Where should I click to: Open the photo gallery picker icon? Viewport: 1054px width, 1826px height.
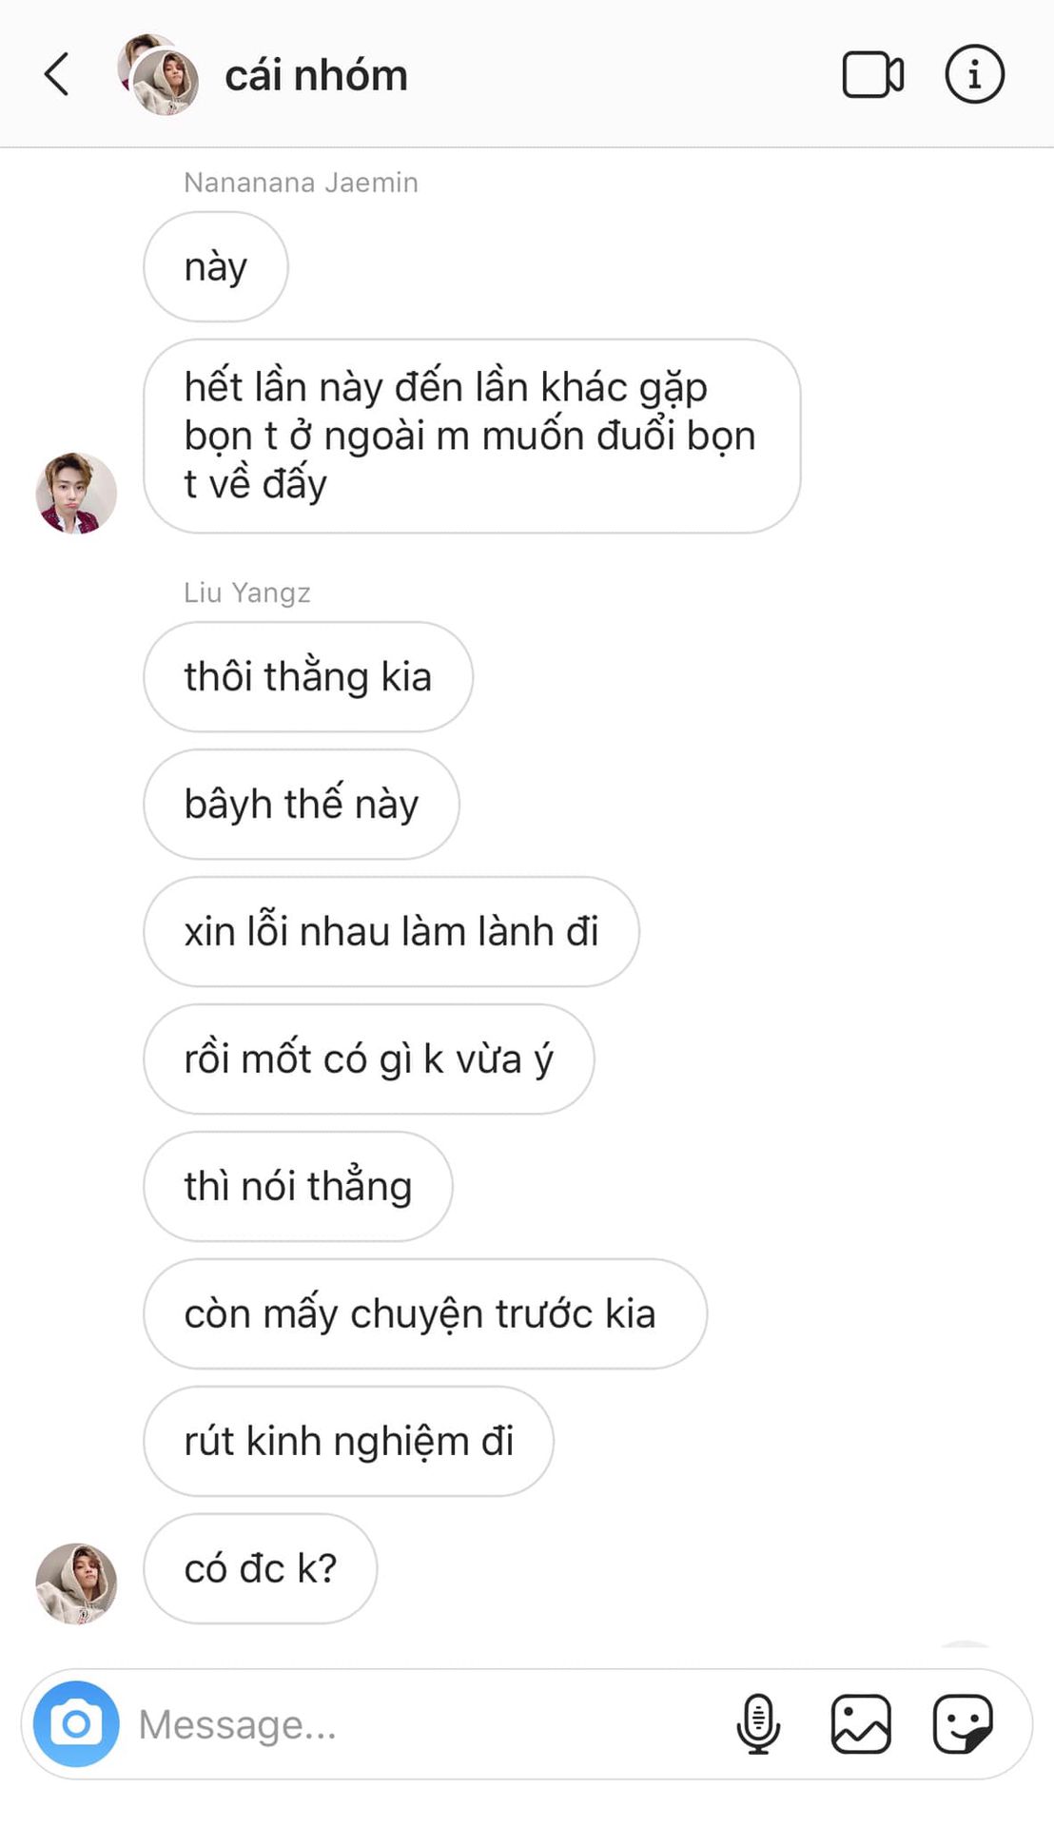pos(861,1723)
